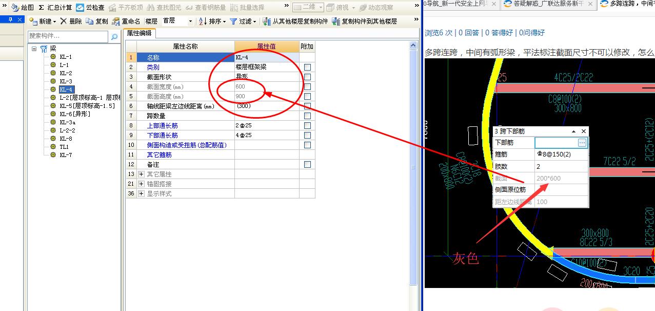Close the left docked panel
This screenshot has width=655, height=311.
(19, 19)
